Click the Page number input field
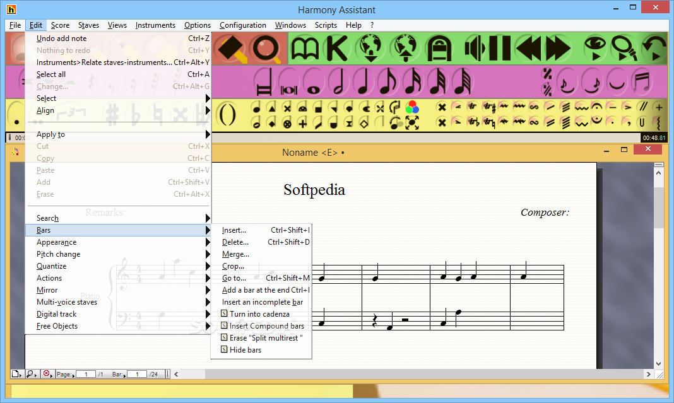Image resolution: width=674 pixels, height=403 pixels. click(86, 374)
